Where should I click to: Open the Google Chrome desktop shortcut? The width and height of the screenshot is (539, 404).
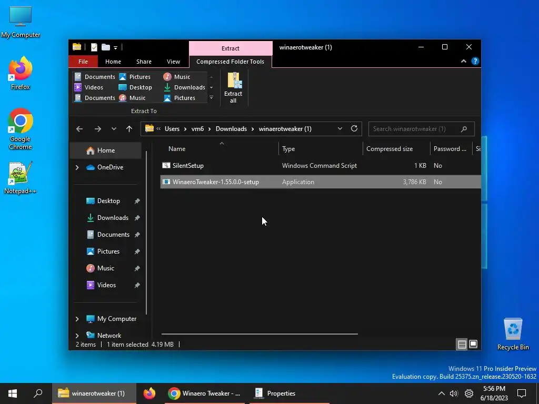[x=21, y=129]
